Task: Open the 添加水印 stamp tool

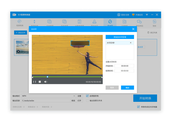Action: coord(95,22)
